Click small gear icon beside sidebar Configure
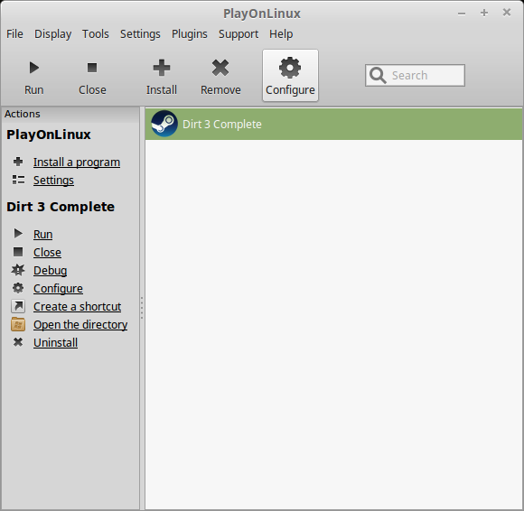The height and width of the screenshot is (511, 524). tap(18, 288)
